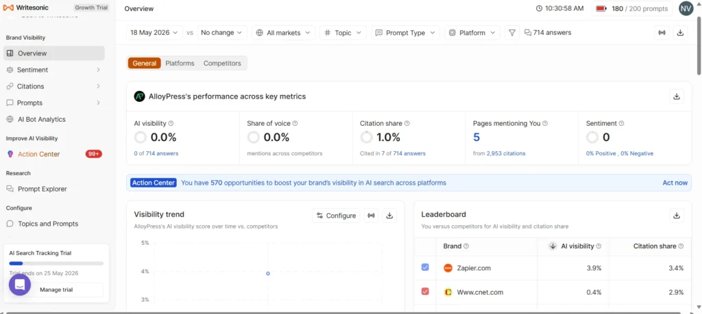This screenshot has height=314, width=702.
Task: Click the Citation share info icon
Action: [407, 123]
